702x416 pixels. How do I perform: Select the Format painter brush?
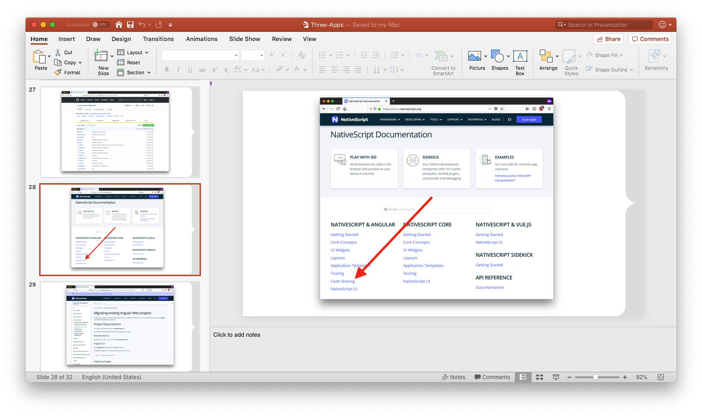[x=58, y=72]
